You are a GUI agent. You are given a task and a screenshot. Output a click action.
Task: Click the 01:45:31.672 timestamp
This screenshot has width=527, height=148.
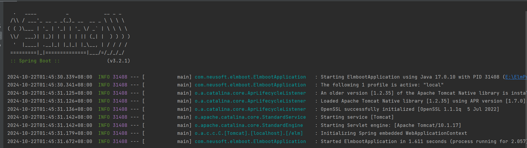click(50, 142)
